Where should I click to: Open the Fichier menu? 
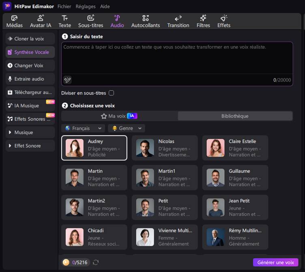[64, 6]
